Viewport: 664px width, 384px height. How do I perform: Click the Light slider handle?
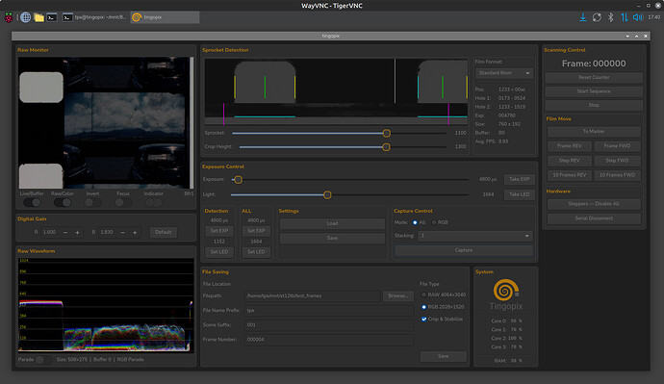[x=327, y=194]
